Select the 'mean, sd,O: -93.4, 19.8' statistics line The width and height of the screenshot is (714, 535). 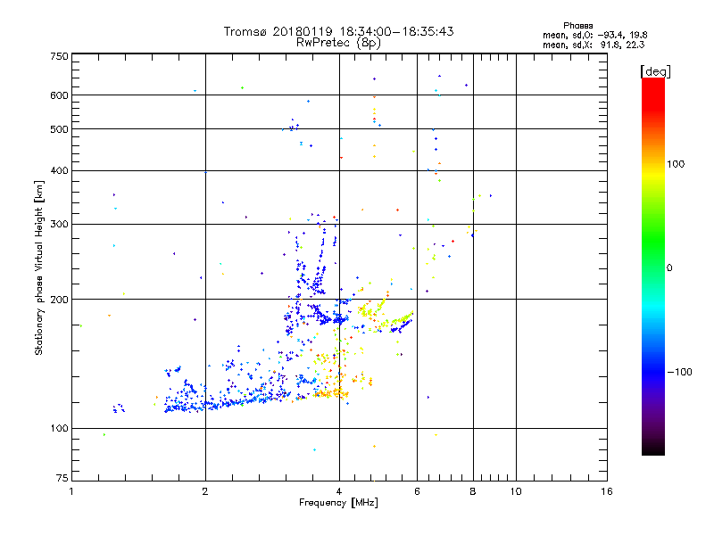click(594, 35)
